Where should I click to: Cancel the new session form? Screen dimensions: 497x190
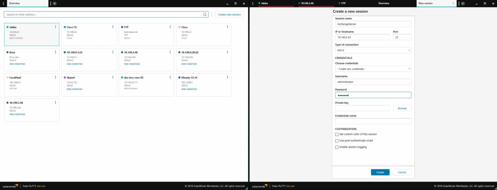coord(402,172)
